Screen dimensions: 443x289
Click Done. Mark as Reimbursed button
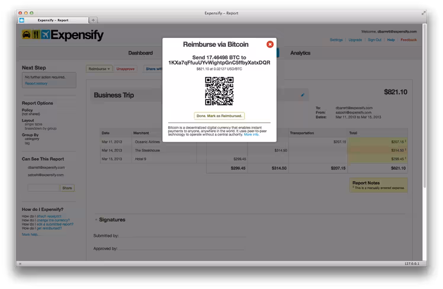tap(219, 116)
